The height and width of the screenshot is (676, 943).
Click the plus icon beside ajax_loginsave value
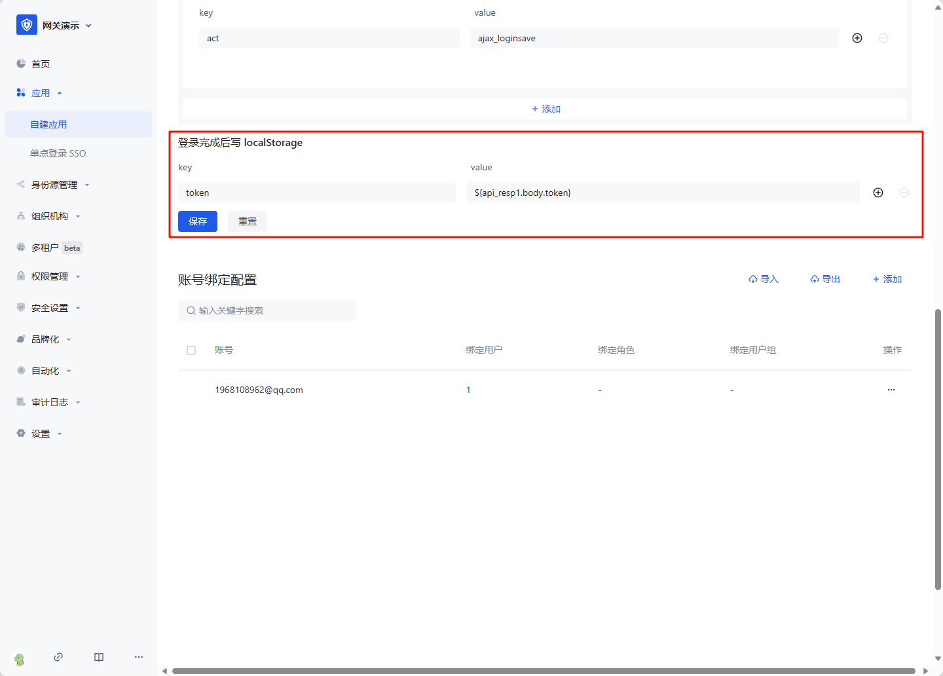click(x=857, y=38)
